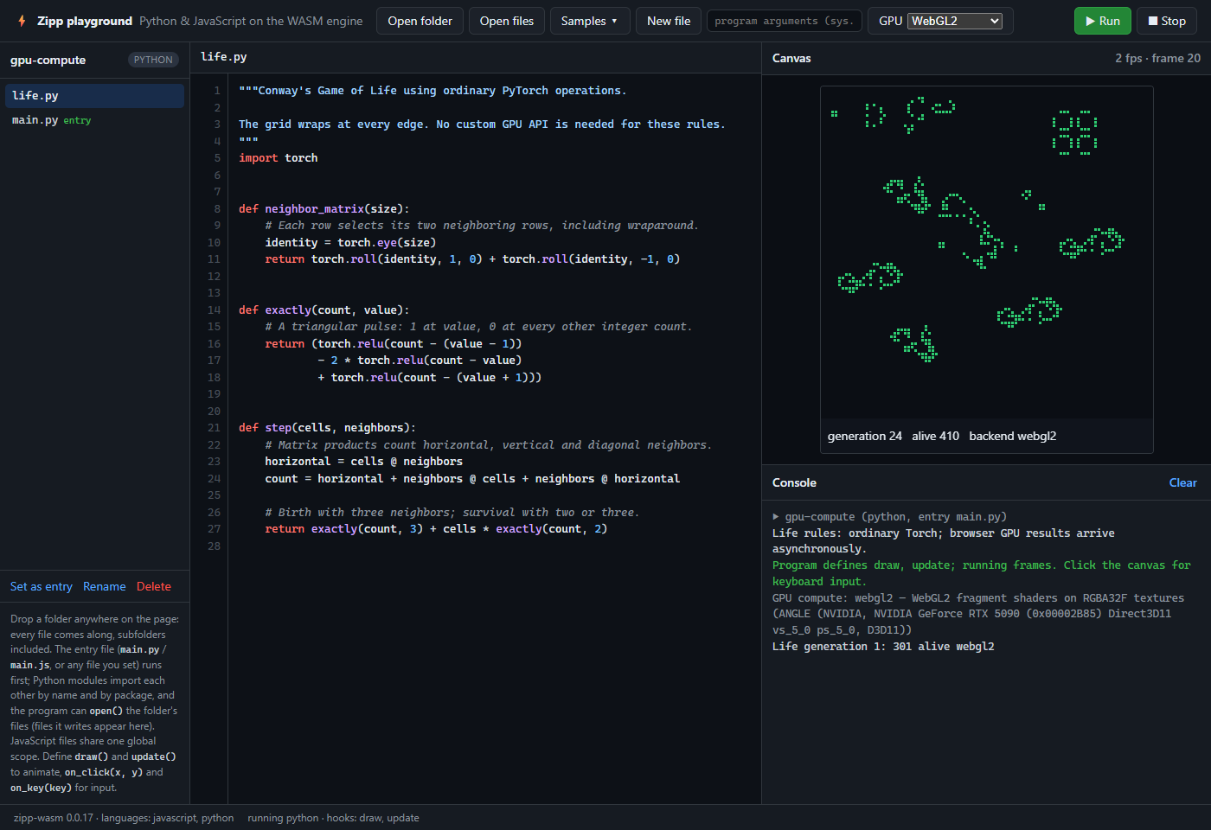Click the console triangle before gpu-compute line
Image resolution: width=1211 pixels, height=830 pixels.
[776, 517]
